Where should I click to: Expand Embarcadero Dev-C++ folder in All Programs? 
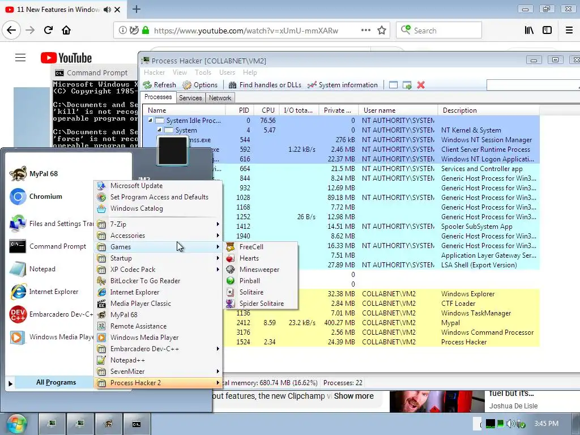coord(159,349)
